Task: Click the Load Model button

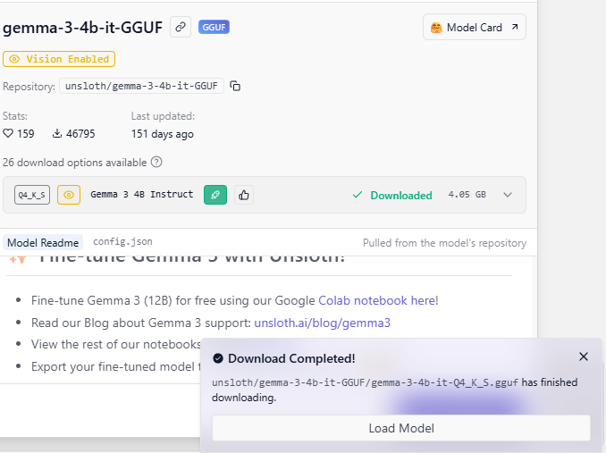Action: [x=401, y=428]
